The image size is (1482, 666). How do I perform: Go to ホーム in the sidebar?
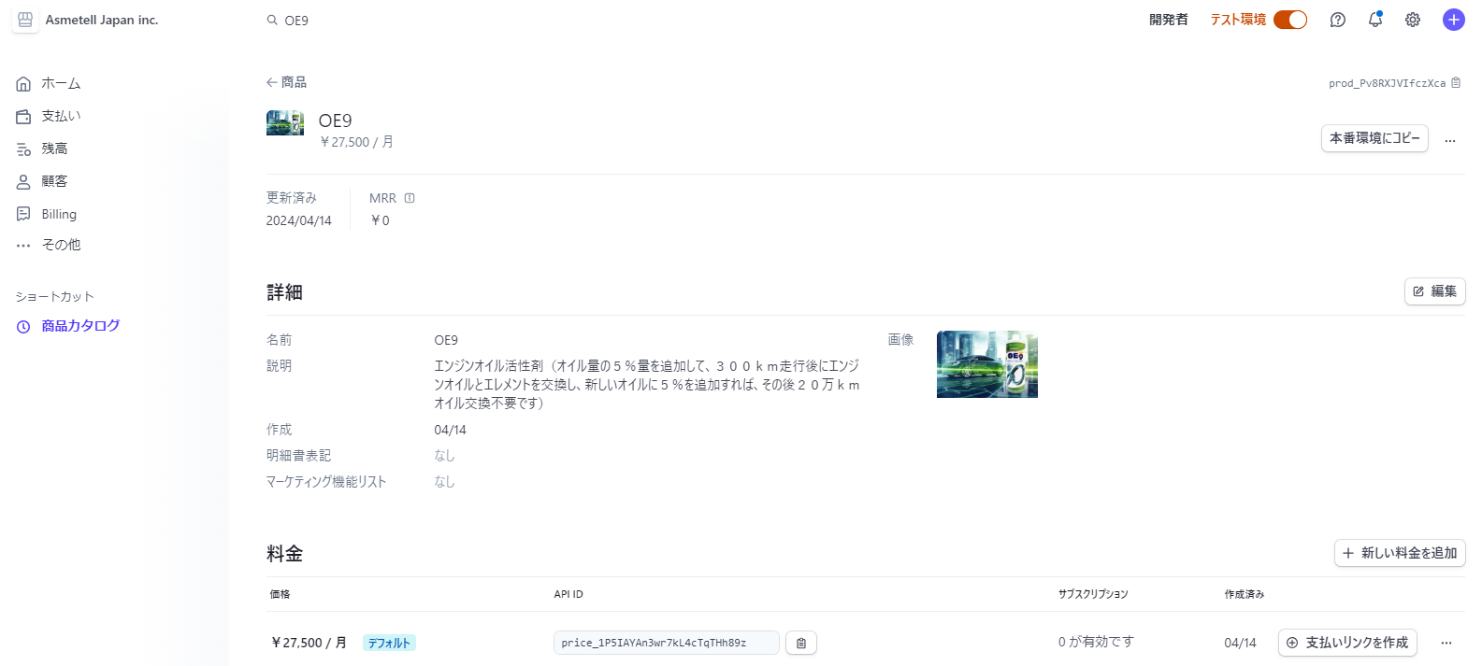pyautogui.click(x=61, y=84)
